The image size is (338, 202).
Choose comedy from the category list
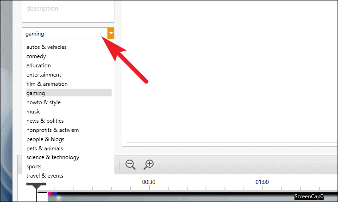(x=36, y=56)
